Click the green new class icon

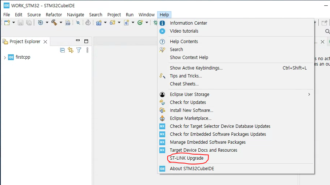click(x=140, y=22)
